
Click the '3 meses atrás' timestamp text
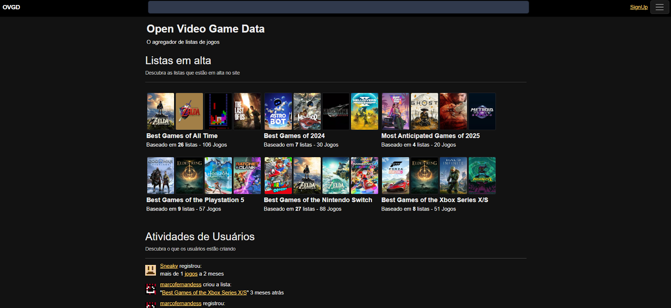coord(267,293)
